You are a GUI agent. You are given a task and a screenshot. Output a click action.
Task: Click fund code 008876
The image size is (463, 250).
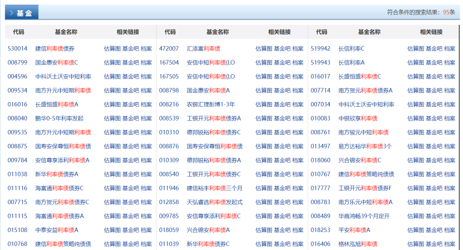[169, 146]
